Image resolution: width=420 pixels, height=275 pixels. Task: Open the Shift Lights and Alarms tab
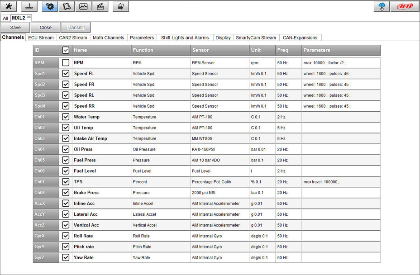pyautogui.click(x=185, y=38)
